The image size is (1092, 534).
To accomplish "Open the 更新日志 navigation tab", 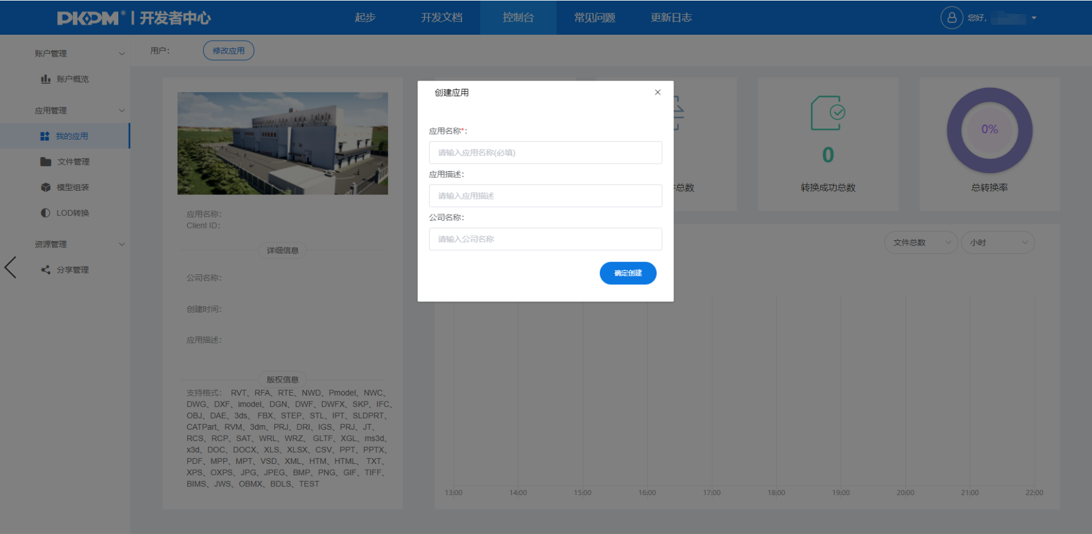I will [x=671, y=18].
